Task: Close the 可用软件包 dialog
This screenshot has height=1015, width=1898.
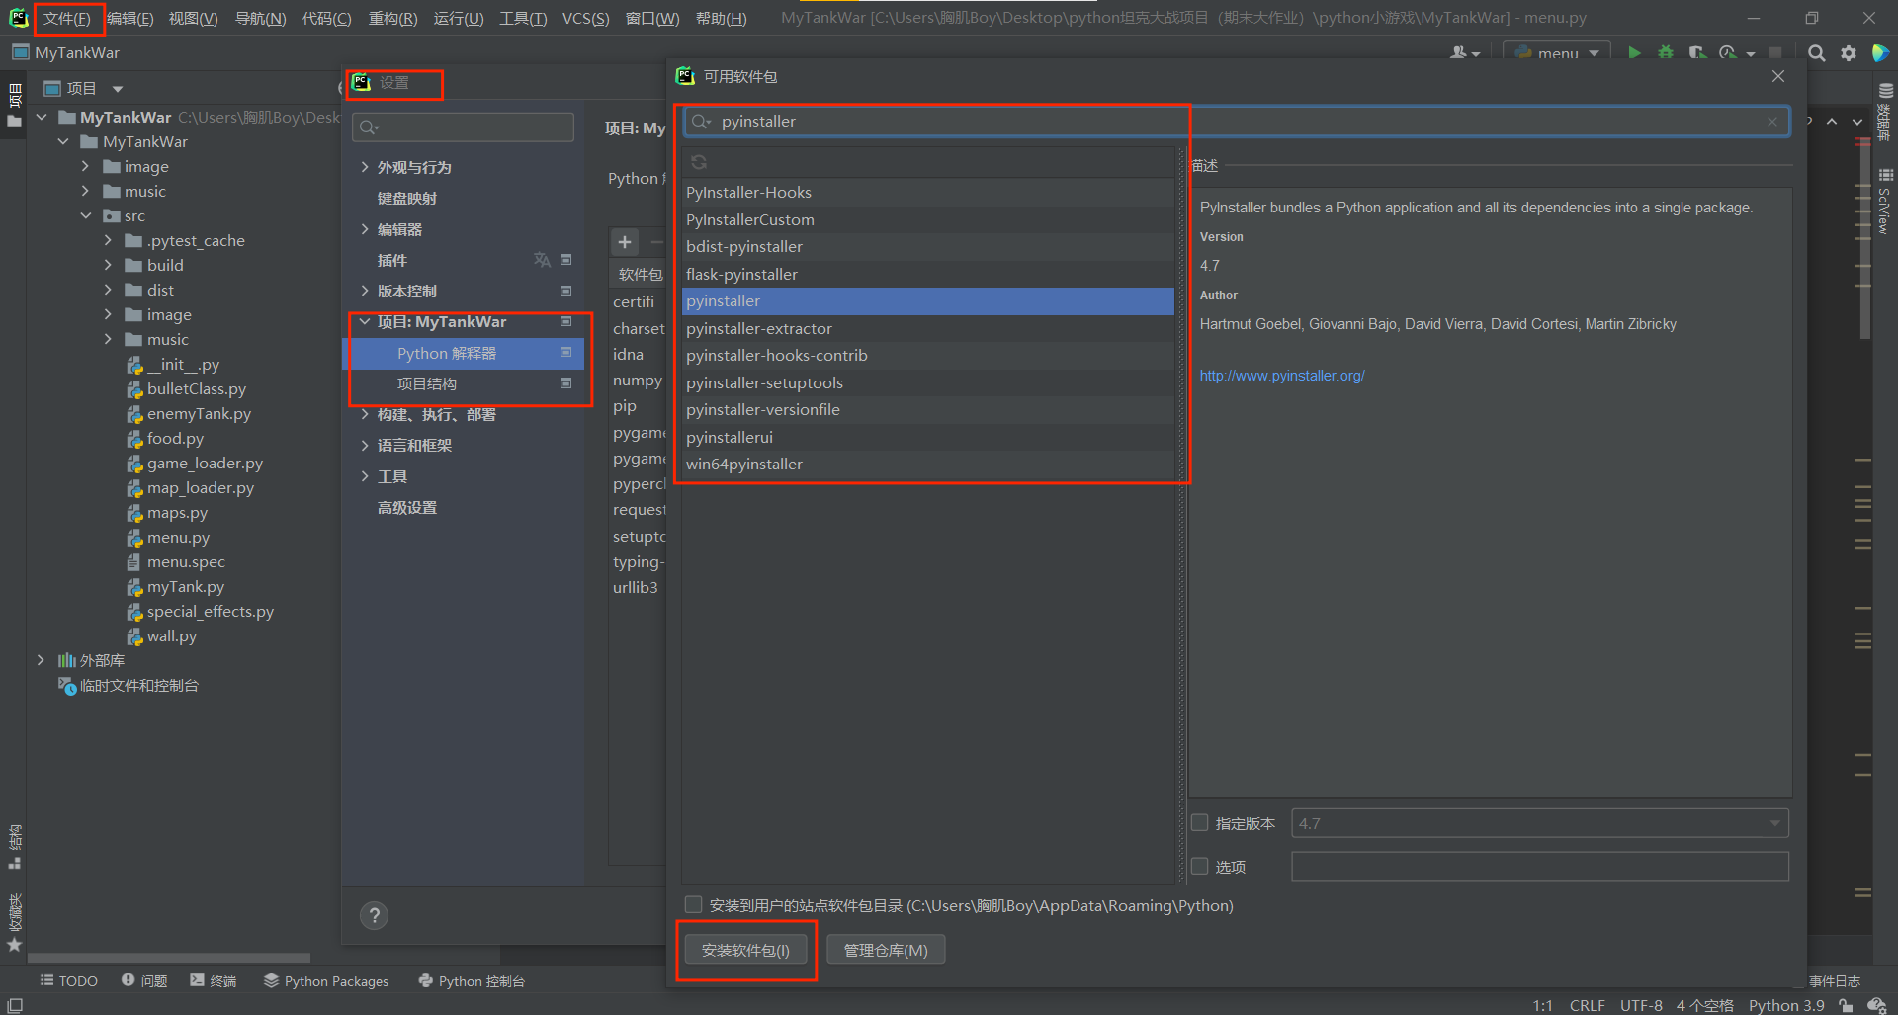Action: [x=1778, y=76]
